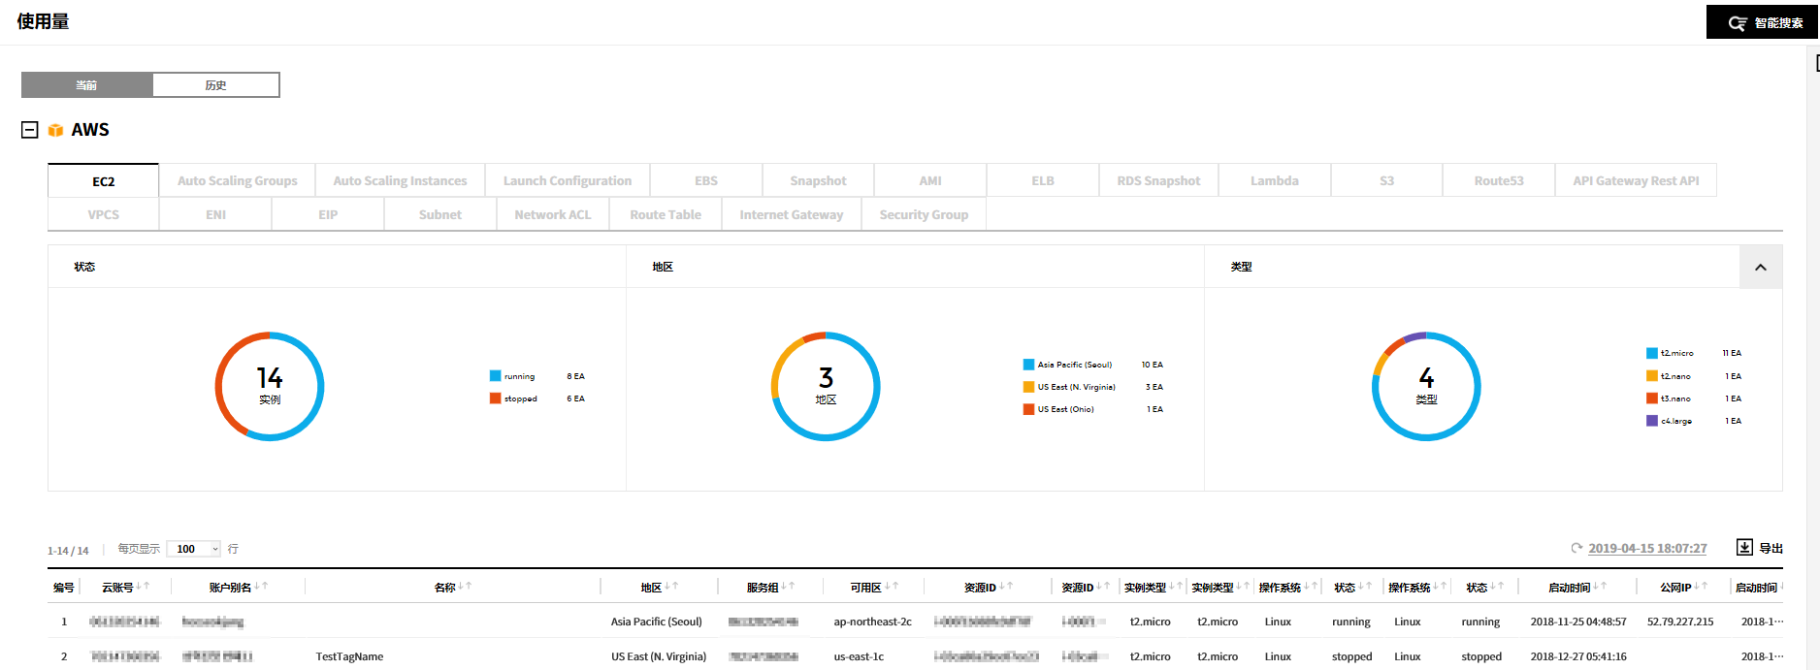The height and width of the screenshot is (670, 1820).
Task: Collapse the AWS section with minus box
Action: [x=30, y=130]
